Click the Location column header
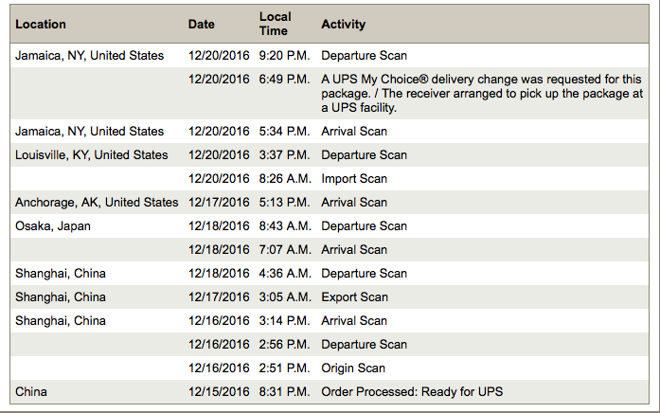Screen dimensions: 660x413 (x=41, y=25)
